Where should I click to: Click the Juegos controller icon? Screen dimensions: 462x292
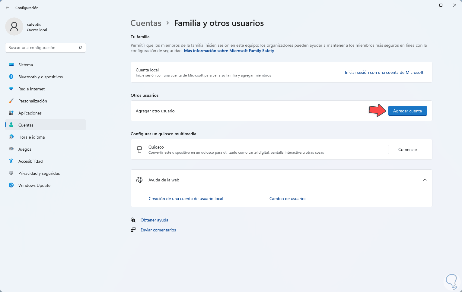(11, 149)
